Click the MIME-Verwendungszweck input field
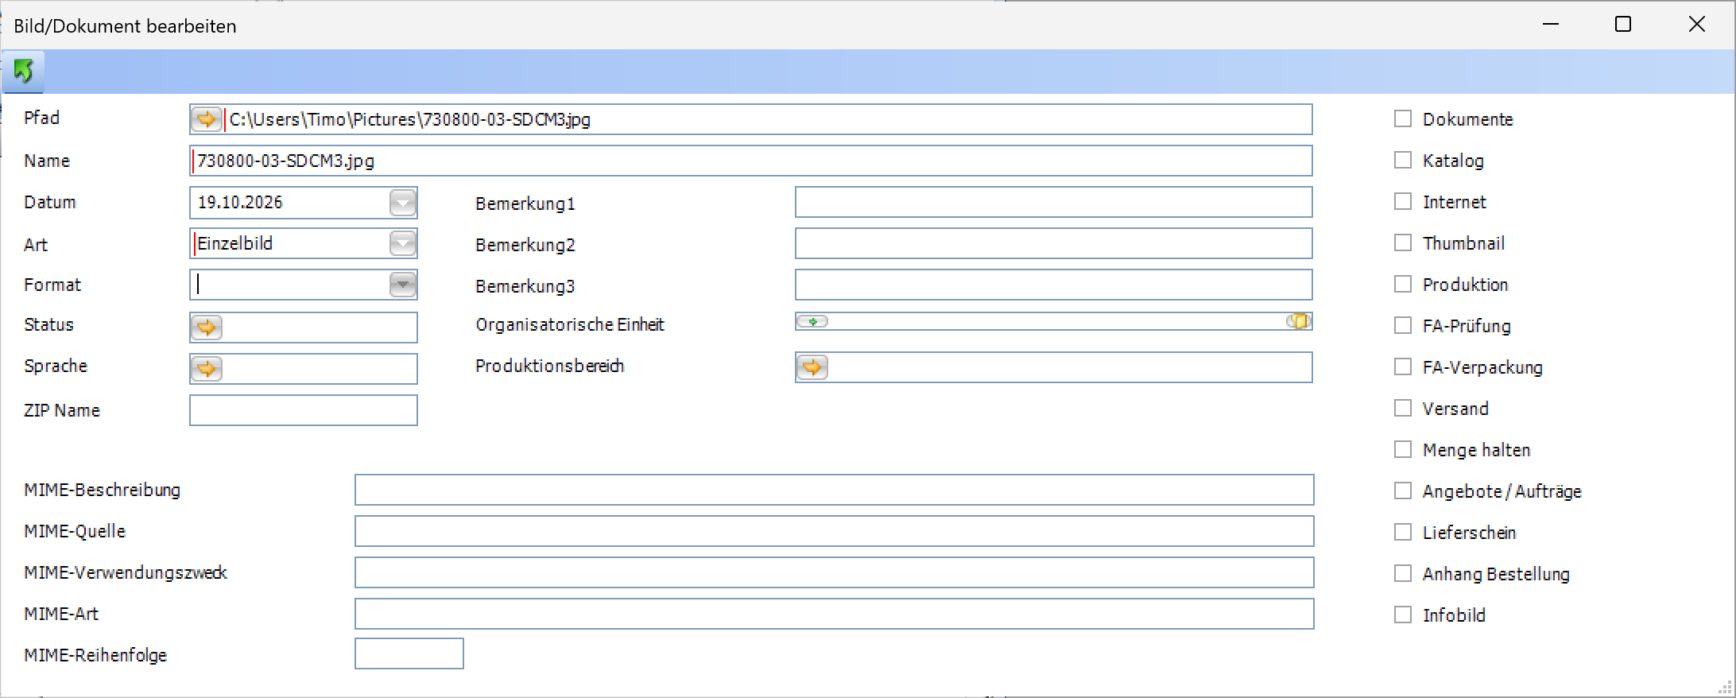1736x698 pixels. click(835, 572)
